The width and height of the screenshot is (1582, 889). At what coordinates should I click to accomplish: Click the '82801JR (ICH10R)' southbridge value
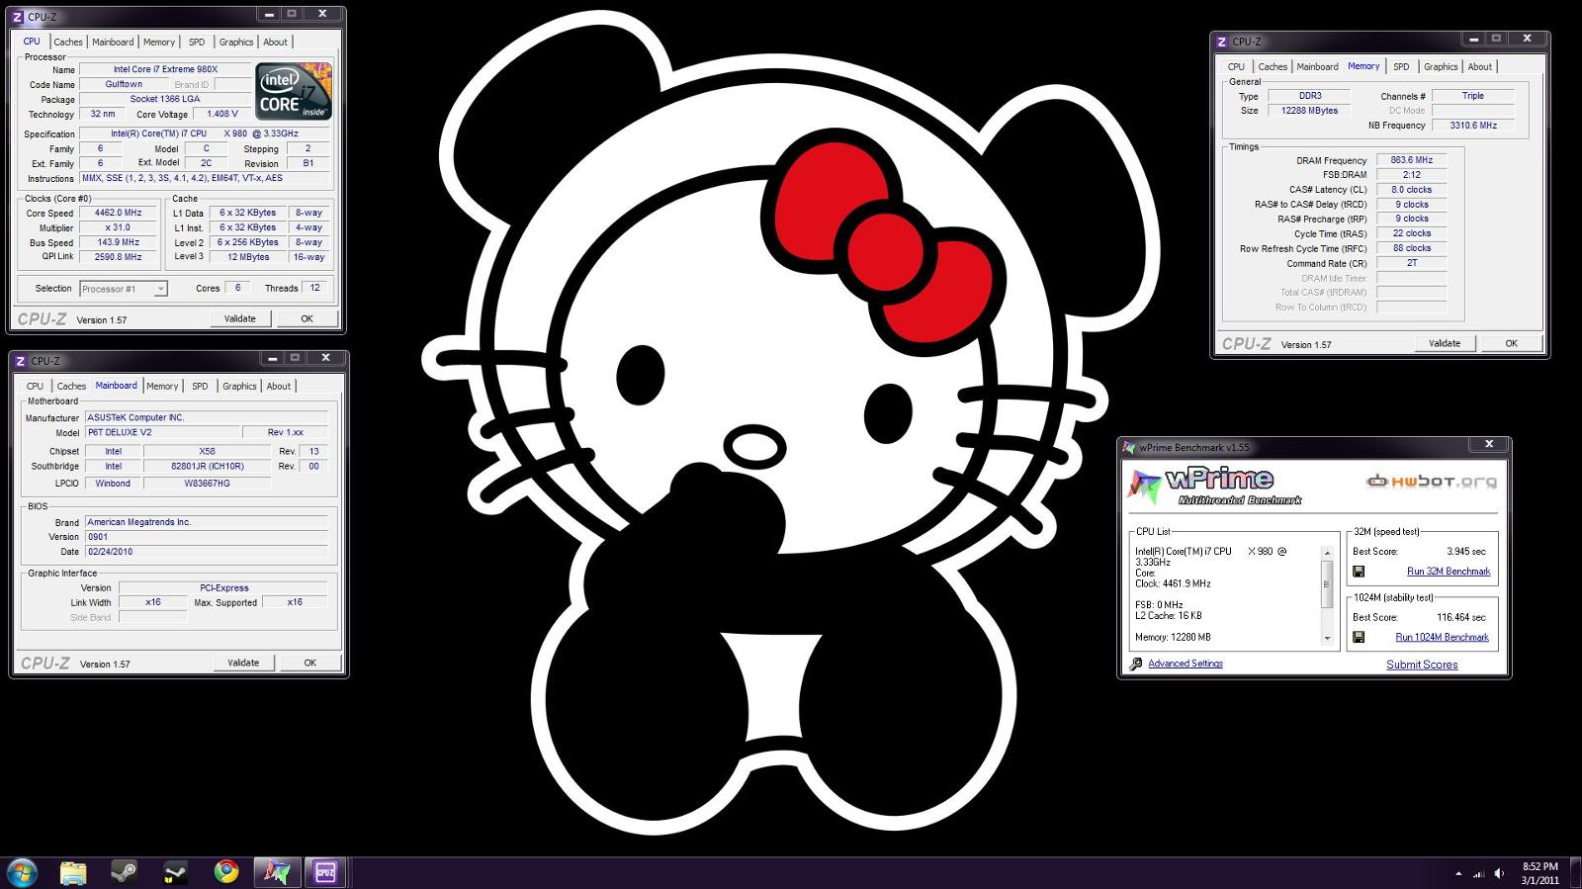[x=207, y=466]
